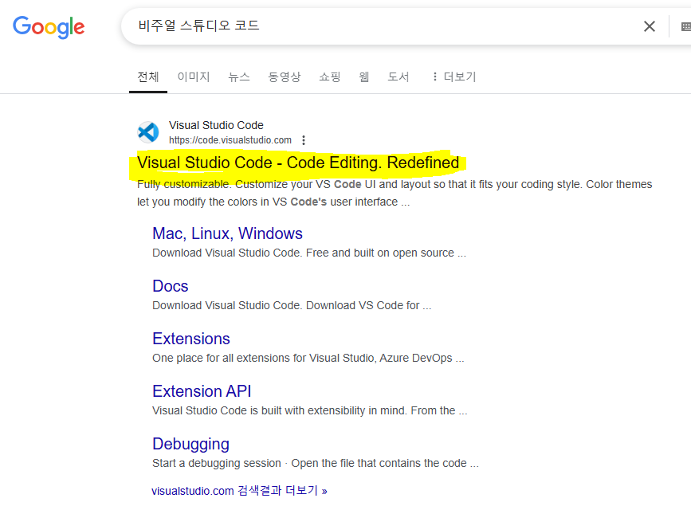Click the Visual Studio Code favicon
The width and height of the screenshot is (691, 506).
pos(148,132)
